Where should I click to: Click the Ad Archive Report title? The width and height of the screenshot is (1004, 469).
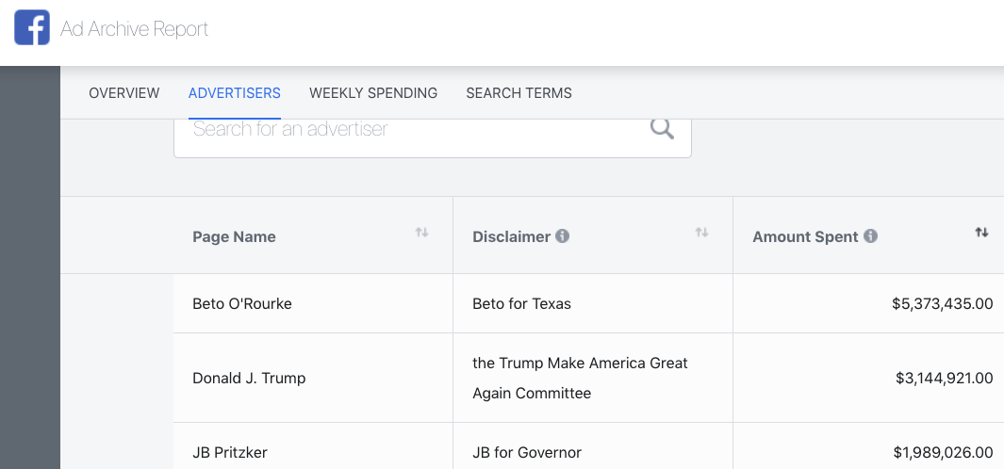tap(135, 29)
